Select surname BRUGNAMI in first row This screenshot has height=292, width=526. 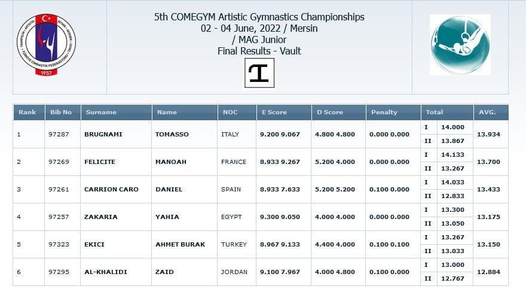coord(103,134)
